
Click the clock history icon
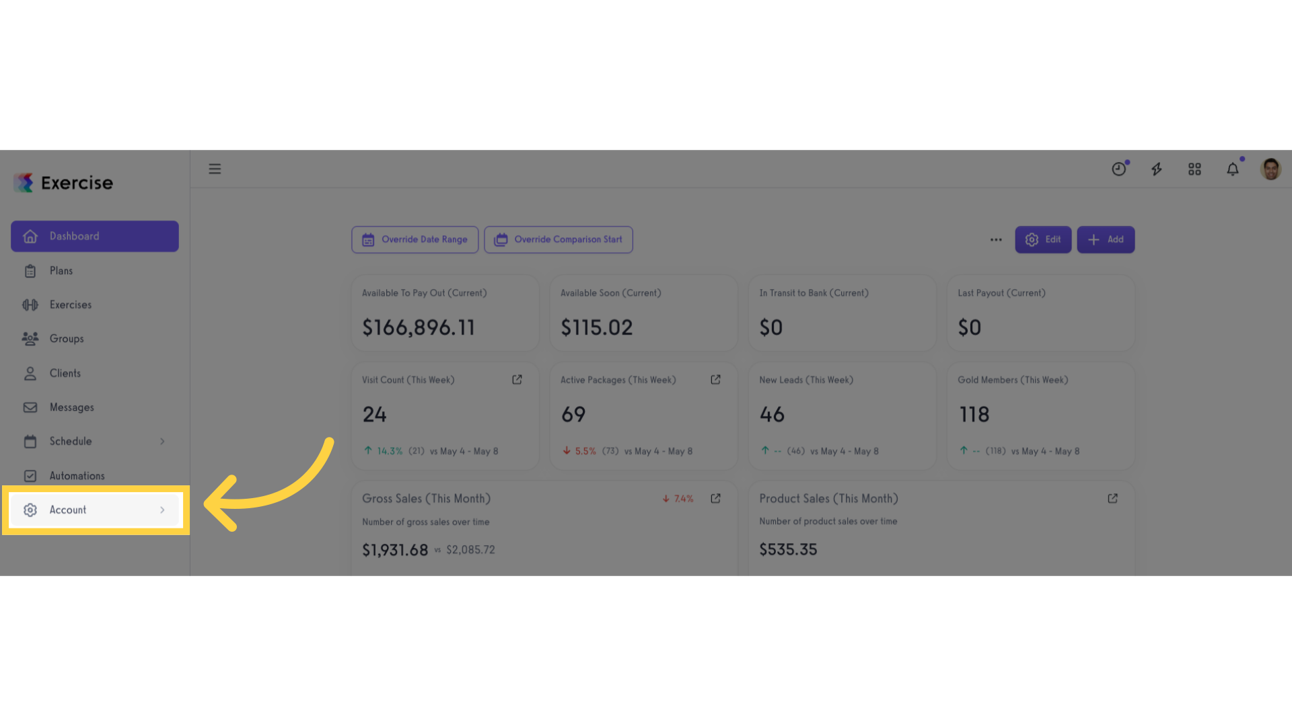1119,169
